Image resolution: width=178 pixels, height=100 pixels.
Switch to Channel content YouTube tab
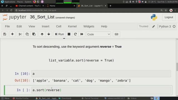[29, 6]
